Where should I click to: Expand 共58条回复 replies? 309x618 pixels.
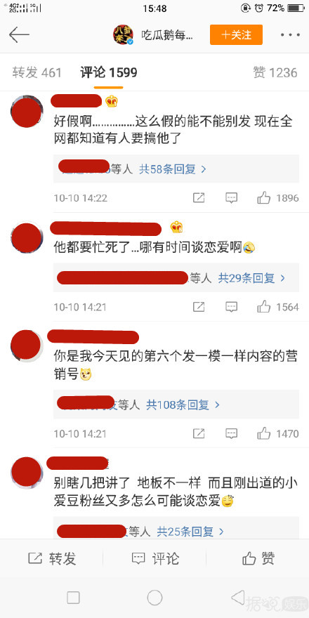click(x=173, y=169)
